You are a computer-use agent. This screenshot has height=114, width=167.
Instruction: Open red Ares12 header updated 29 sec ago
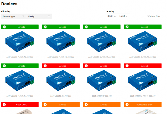click(61, 66)
